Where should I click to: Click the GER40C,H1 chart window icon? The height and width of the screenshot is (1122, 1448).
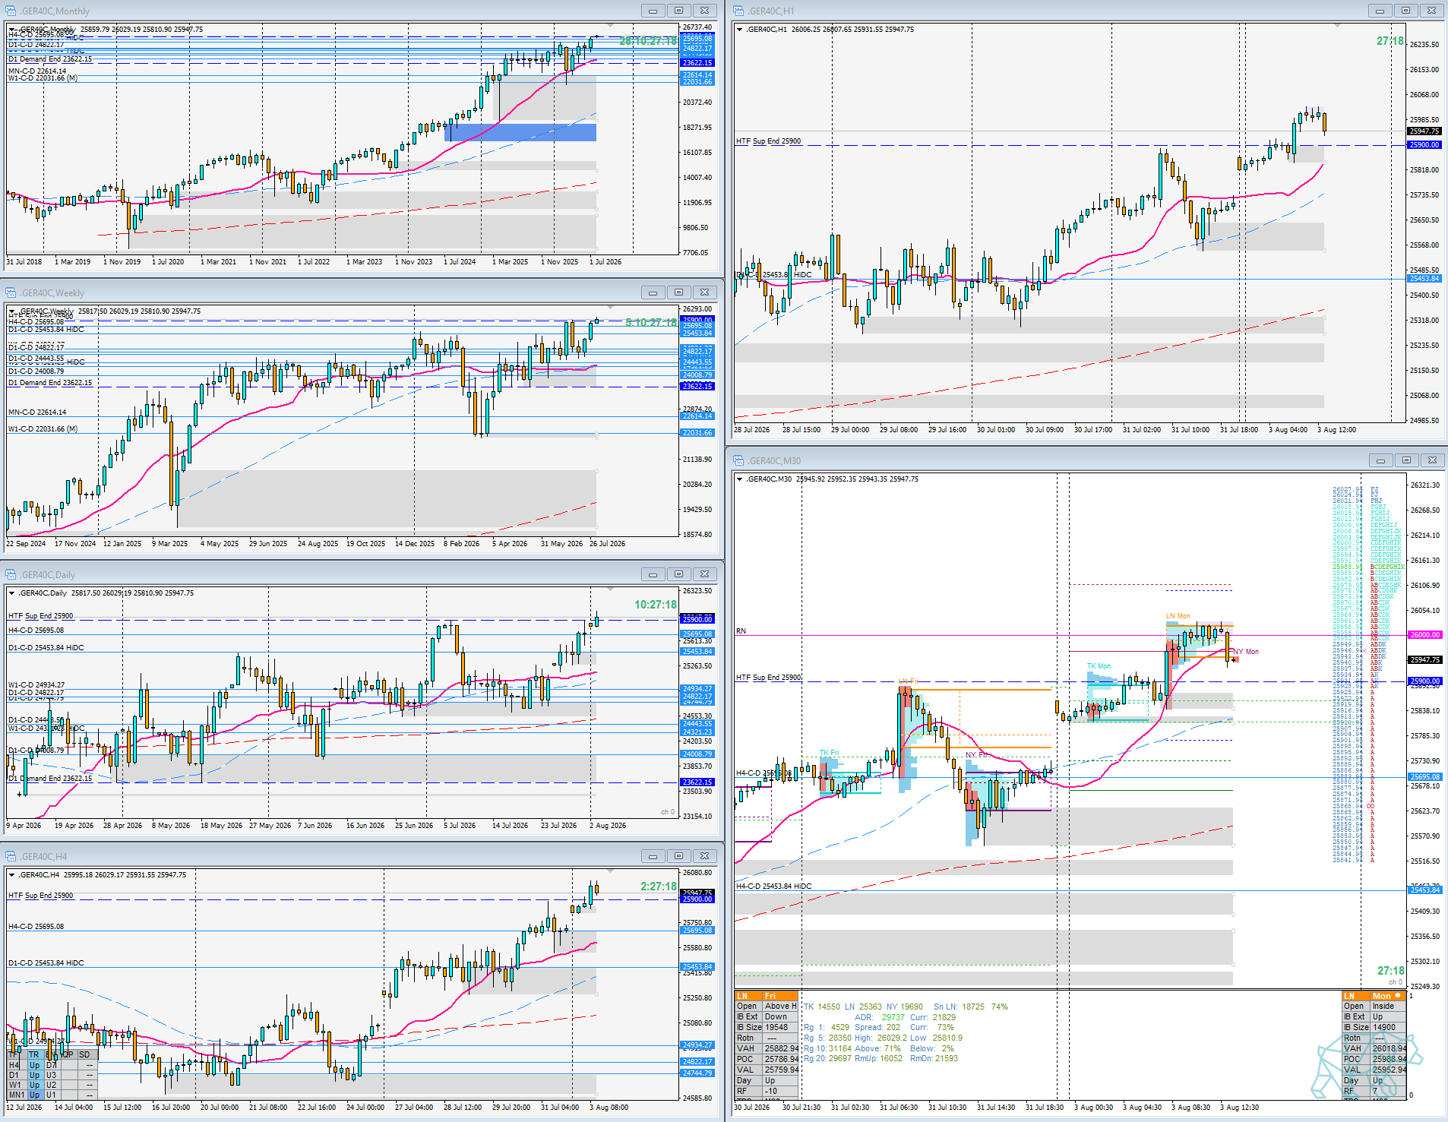(x=738, y=11)
